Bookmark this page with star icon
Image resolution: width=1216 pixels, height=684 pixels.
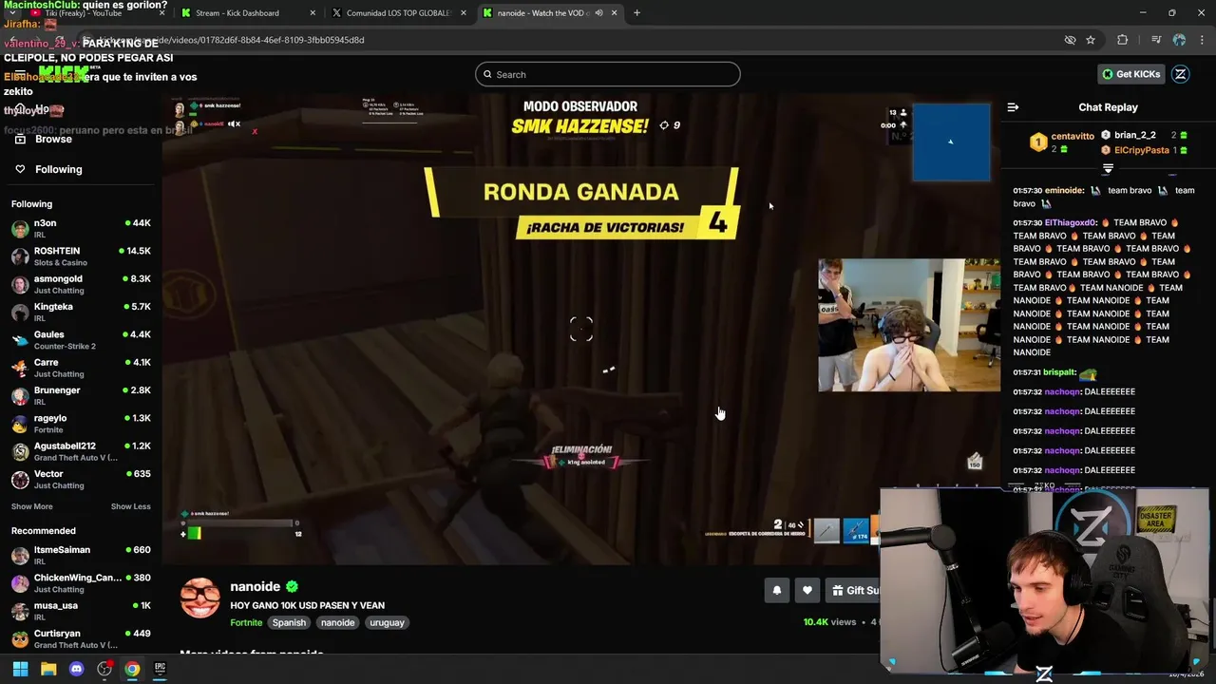point(1091,40)
